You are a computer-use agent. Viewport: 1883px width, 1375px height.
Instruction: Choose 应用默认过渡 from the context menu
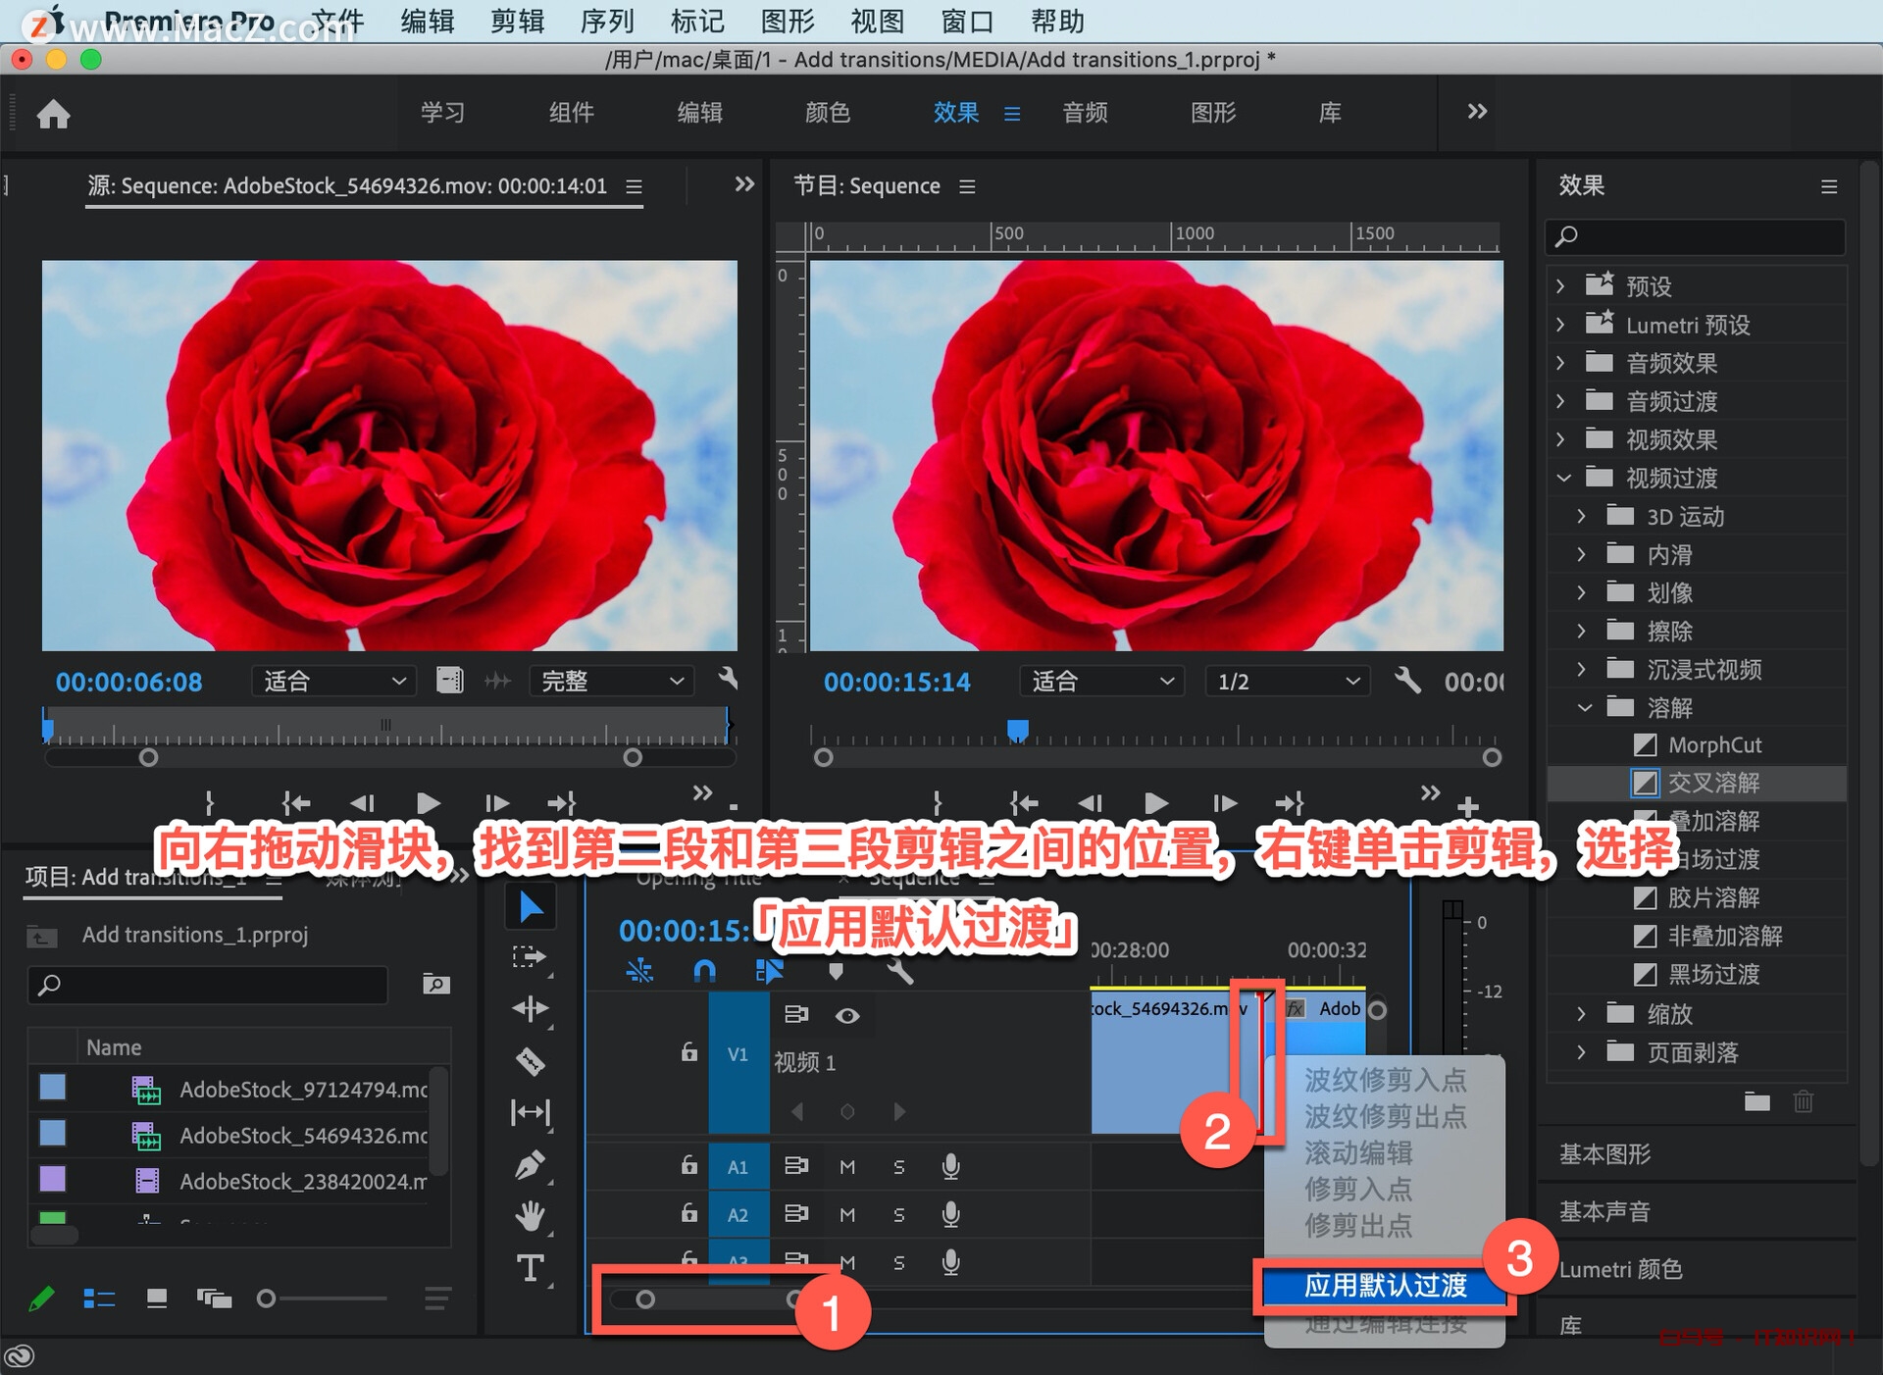tap(1384, 1286)
